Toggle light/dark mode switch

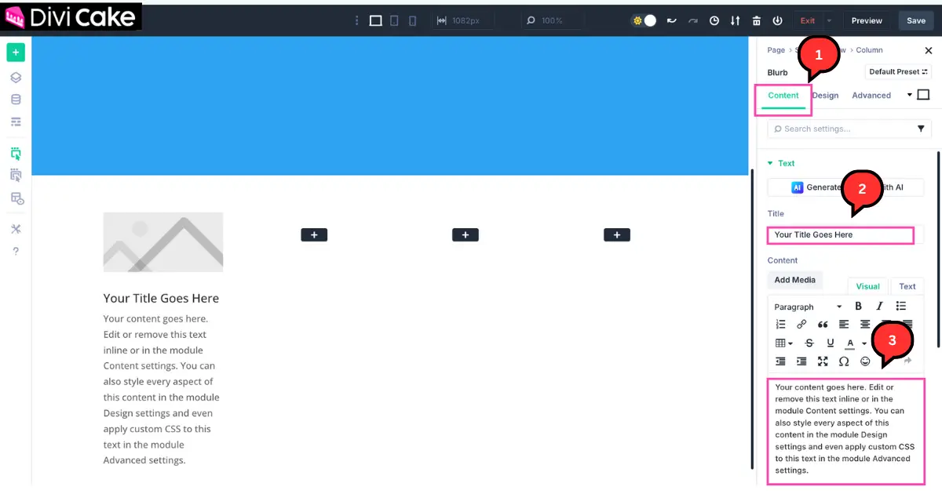(644, 20)
